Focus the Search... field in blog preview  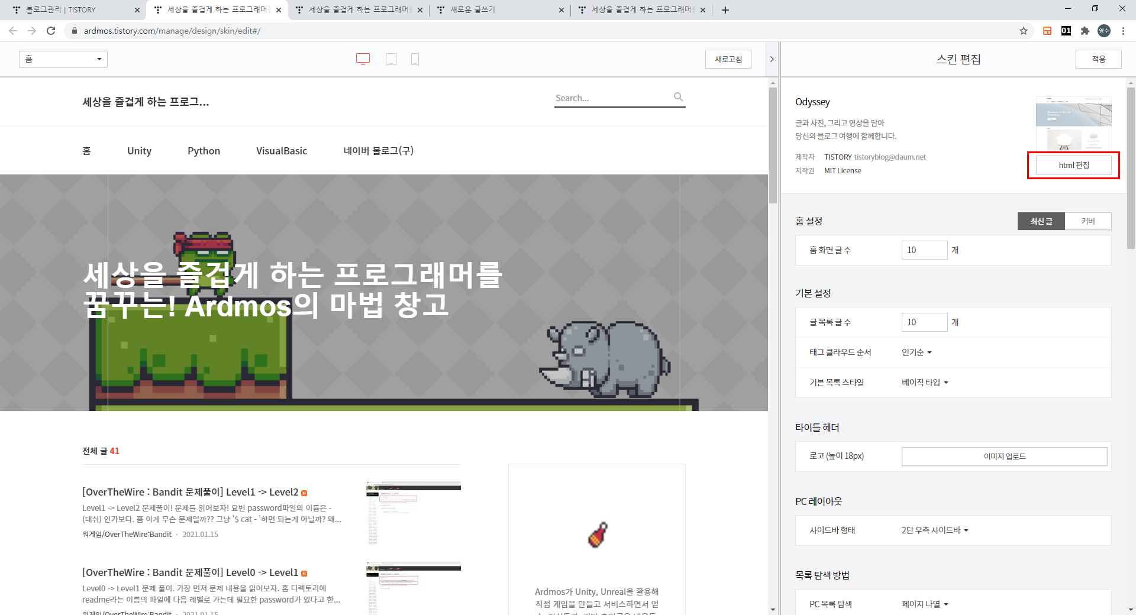(x=612, y=98)
